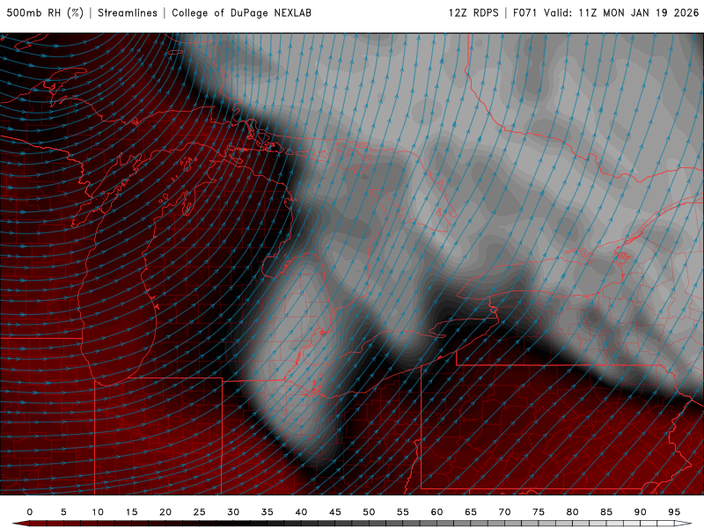Click the colorbar label '85'
The image size is (704, 528).
606,512
